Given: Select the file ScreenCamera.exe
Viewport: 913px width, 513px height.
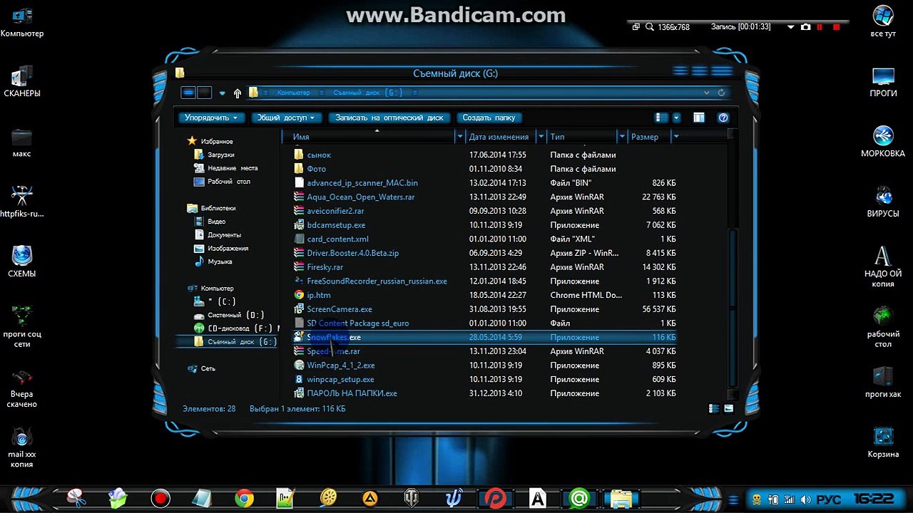Looking at the screenshot, I should (340, 309).
